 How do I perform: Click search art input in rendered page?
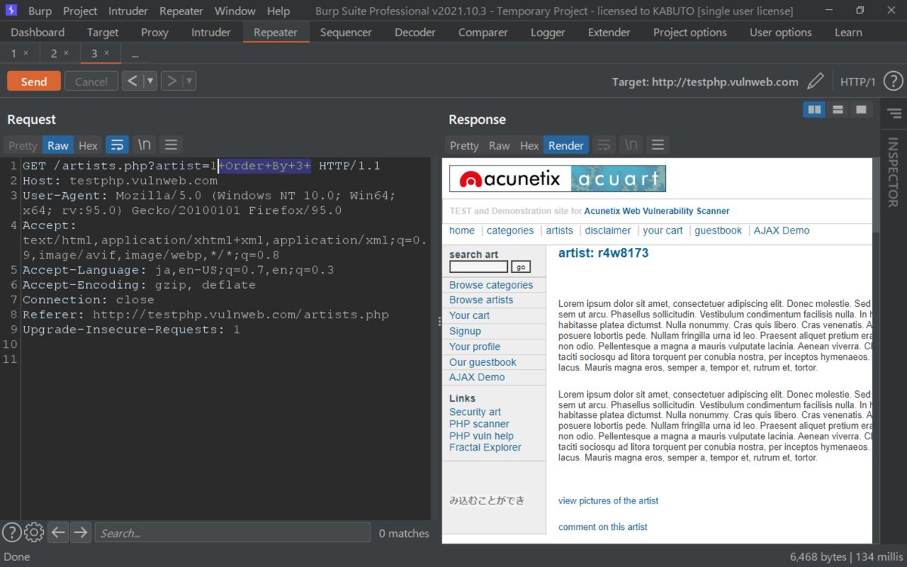478,267
